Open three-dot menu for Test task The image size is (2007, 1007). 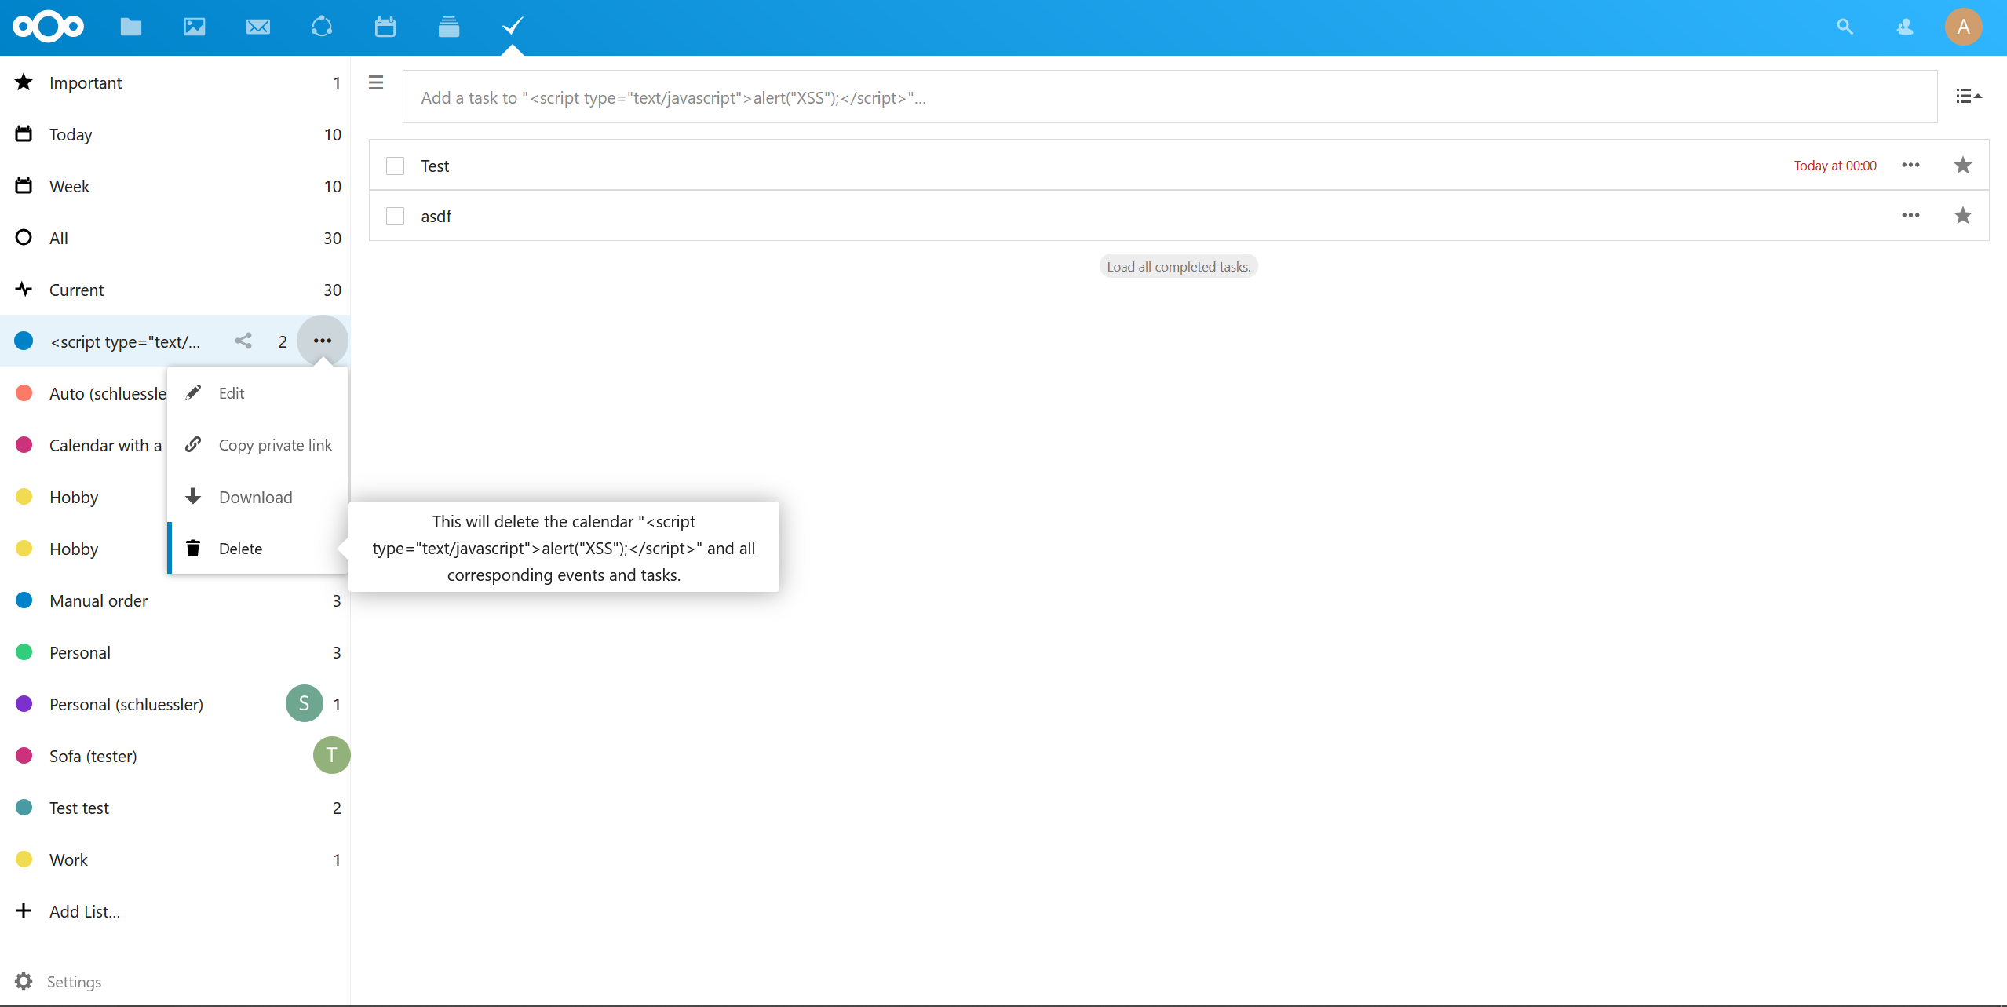pyautogui.click(x=1910, y=166)
